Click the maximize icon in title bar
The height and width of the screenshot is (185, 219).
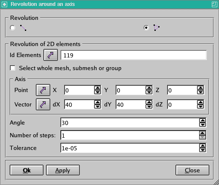tap(214, 4)
